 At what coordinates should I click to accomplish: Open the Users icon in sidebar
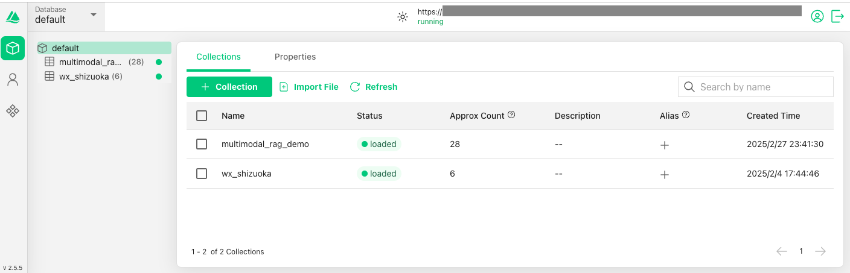coord(13,80)
